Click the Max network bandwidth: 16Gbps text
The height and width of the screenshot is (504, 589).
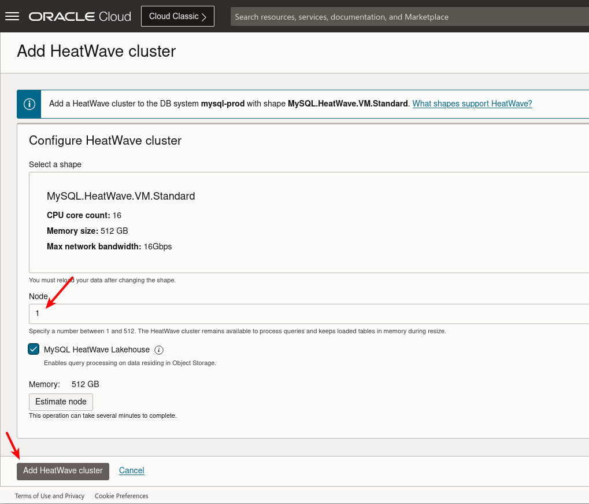tap(109, 247)
